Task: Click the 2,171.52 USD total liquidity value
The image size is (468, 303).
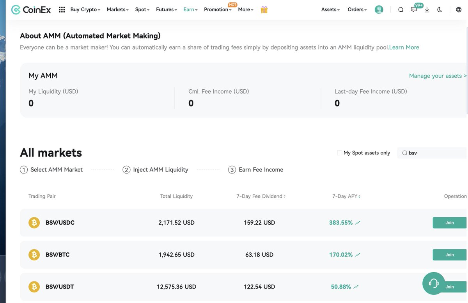Action: [176, 223]
